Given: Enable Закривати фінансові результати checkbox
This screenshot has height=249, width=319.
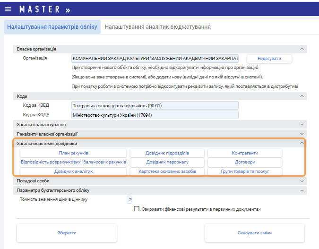Looking at the screenshot, I should [137, 208].
